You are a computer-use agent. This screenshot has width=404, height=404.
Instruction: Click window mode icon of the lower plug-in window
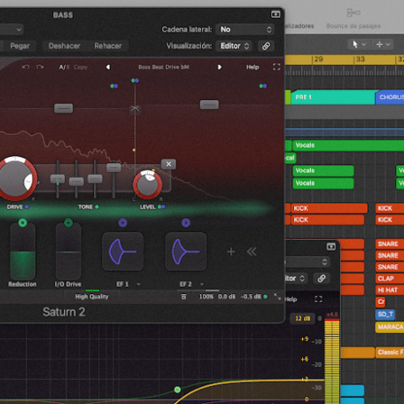pos(331,246)
